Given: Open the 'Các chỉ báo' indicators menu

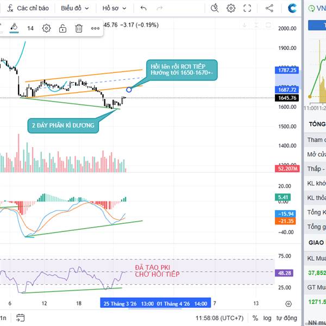Looking at the screenshot, I should (x=28, y=8).
